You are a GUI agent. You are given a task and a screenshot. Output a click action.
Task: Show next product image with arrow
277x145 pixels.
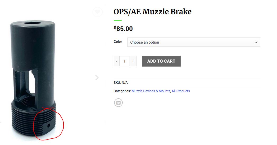tap(97, 77)
